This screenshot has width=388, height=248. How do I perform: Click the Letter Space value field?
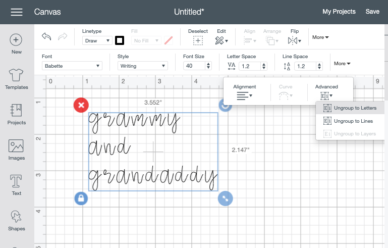point(250,66)
